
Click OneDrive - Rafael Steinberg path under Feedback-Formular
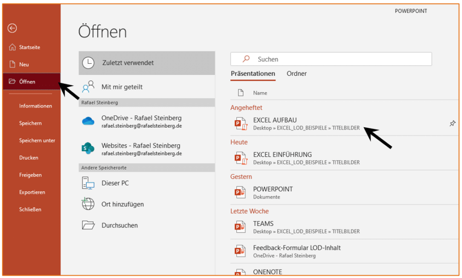point(284,255)
